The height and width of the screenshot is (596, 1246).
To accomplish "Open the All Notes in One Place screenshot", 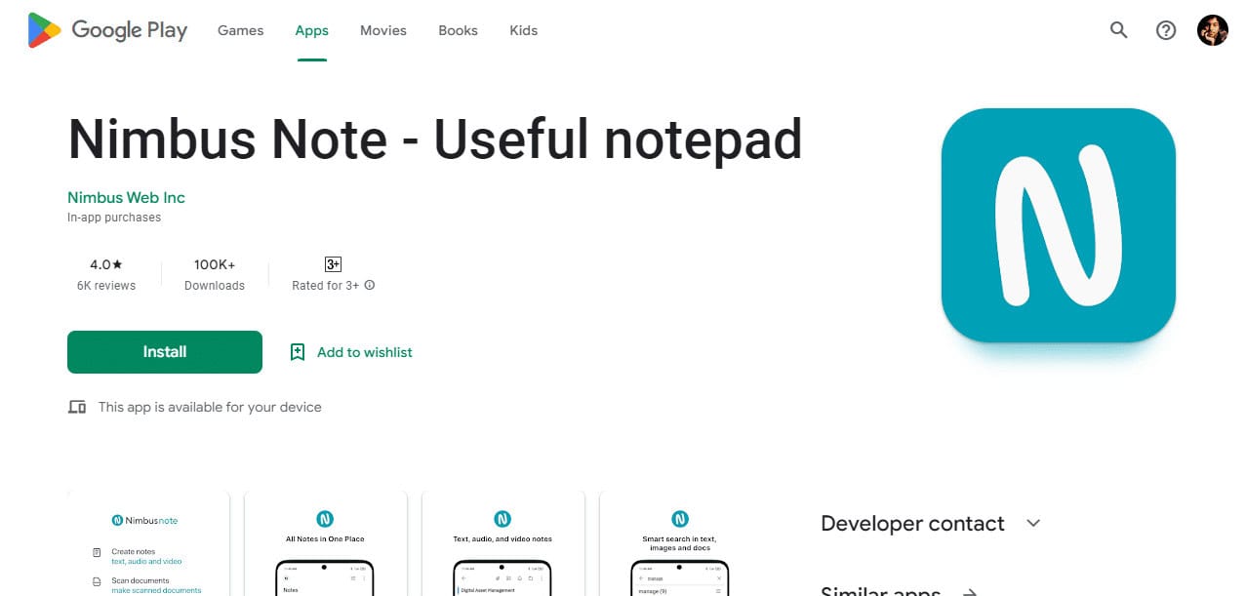I will tap(326, 543).
